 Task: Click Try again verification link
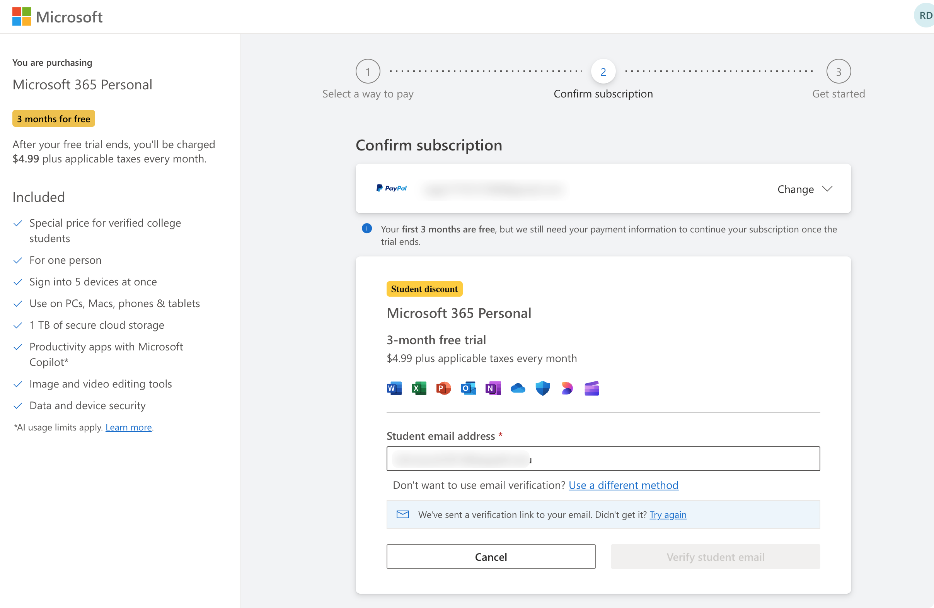[x=668, y=514]
